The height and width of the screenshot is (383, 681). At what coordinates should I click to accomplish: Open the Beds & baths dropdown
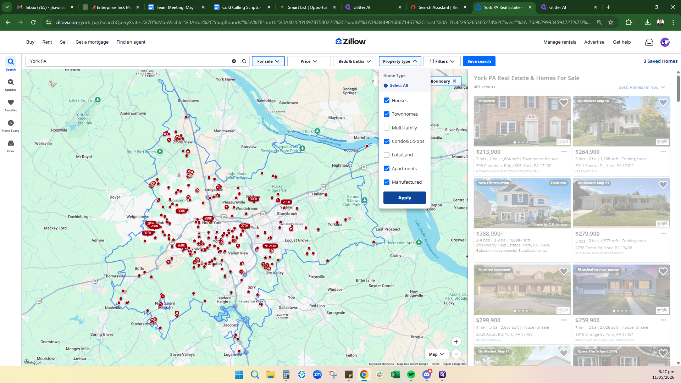355,61
